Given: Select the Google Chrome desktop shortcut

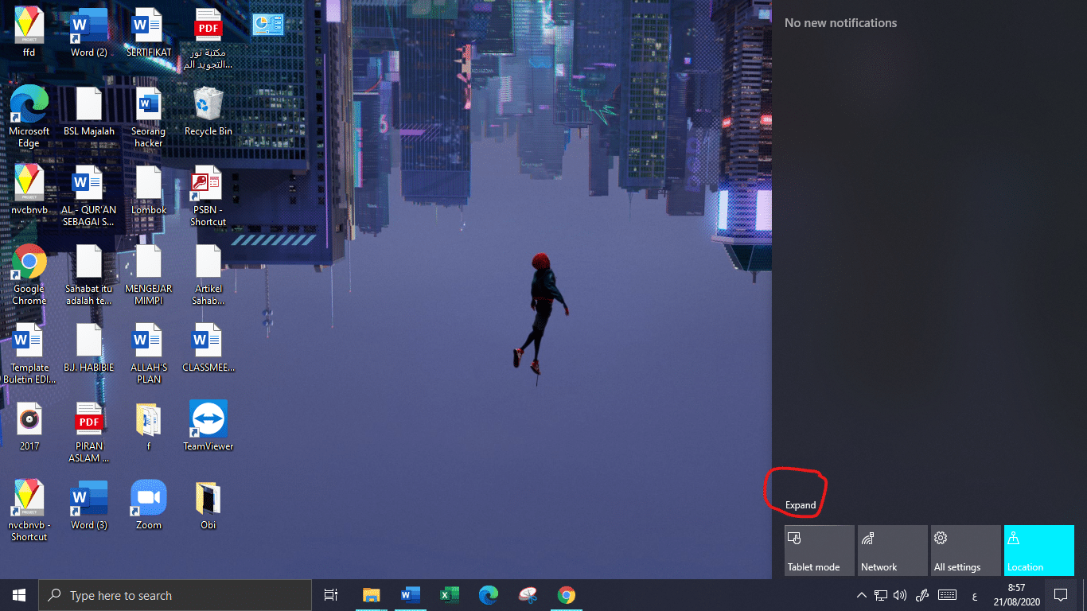Looking at the screenshot, I should [x=29, y=274].
